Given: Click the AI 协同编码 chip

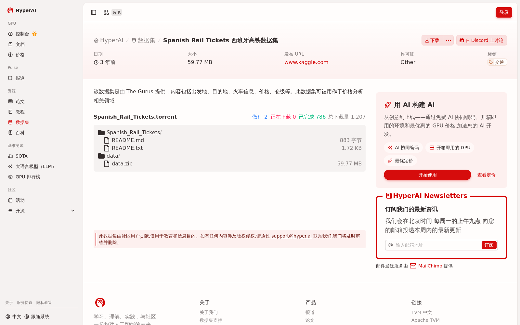Looking at the screenshot, I should point(403,148).
